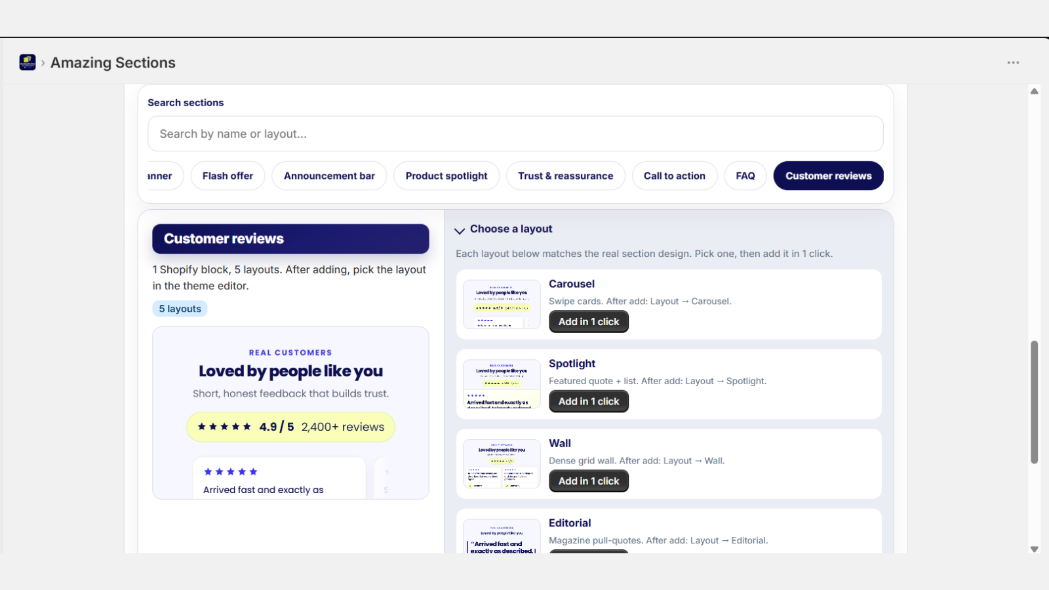Click the Short, honest feedback subtitle
The width and height of the screenshot is (1049, 590).
coord(290,393)
